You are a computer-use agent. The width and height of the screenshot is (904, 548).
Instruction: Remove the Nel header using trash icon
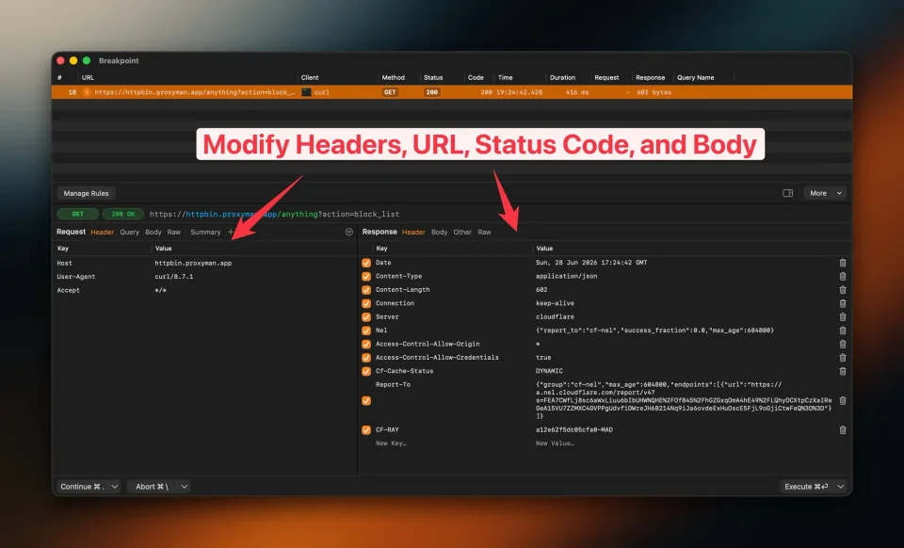[842, 330]
